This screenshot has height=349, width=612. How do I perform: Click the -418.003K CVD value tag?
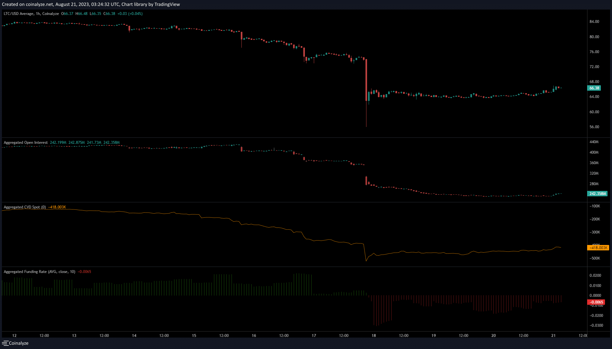point(598,248)
